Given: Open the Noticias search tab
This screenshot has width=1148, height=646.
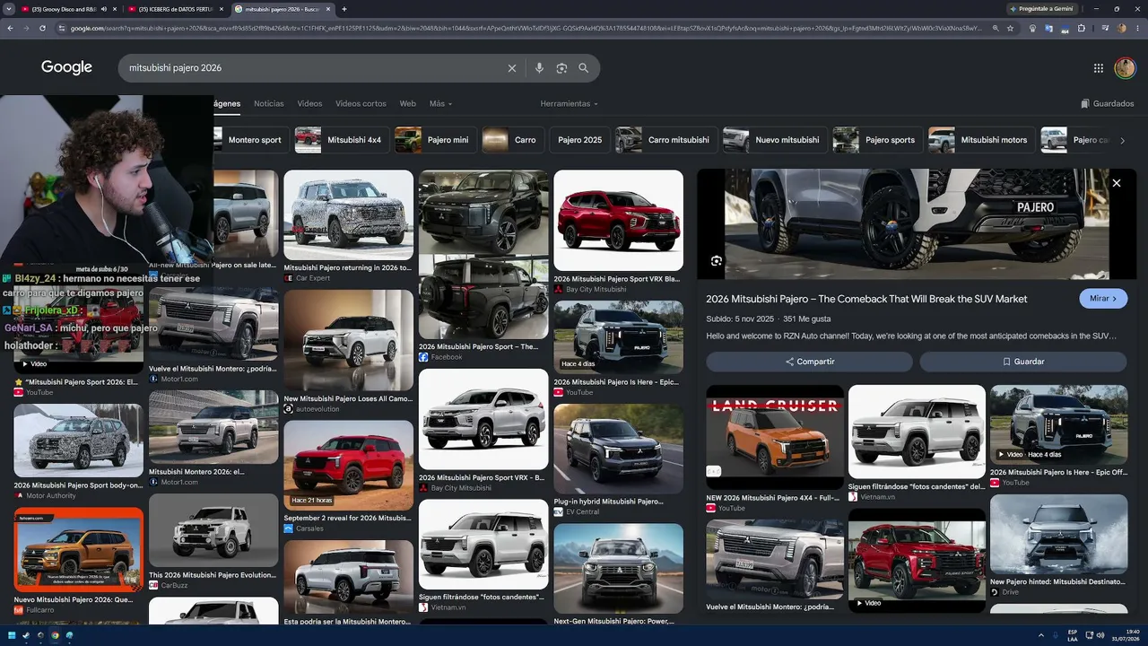Looking at the screenshot, I should coord(269,103).
